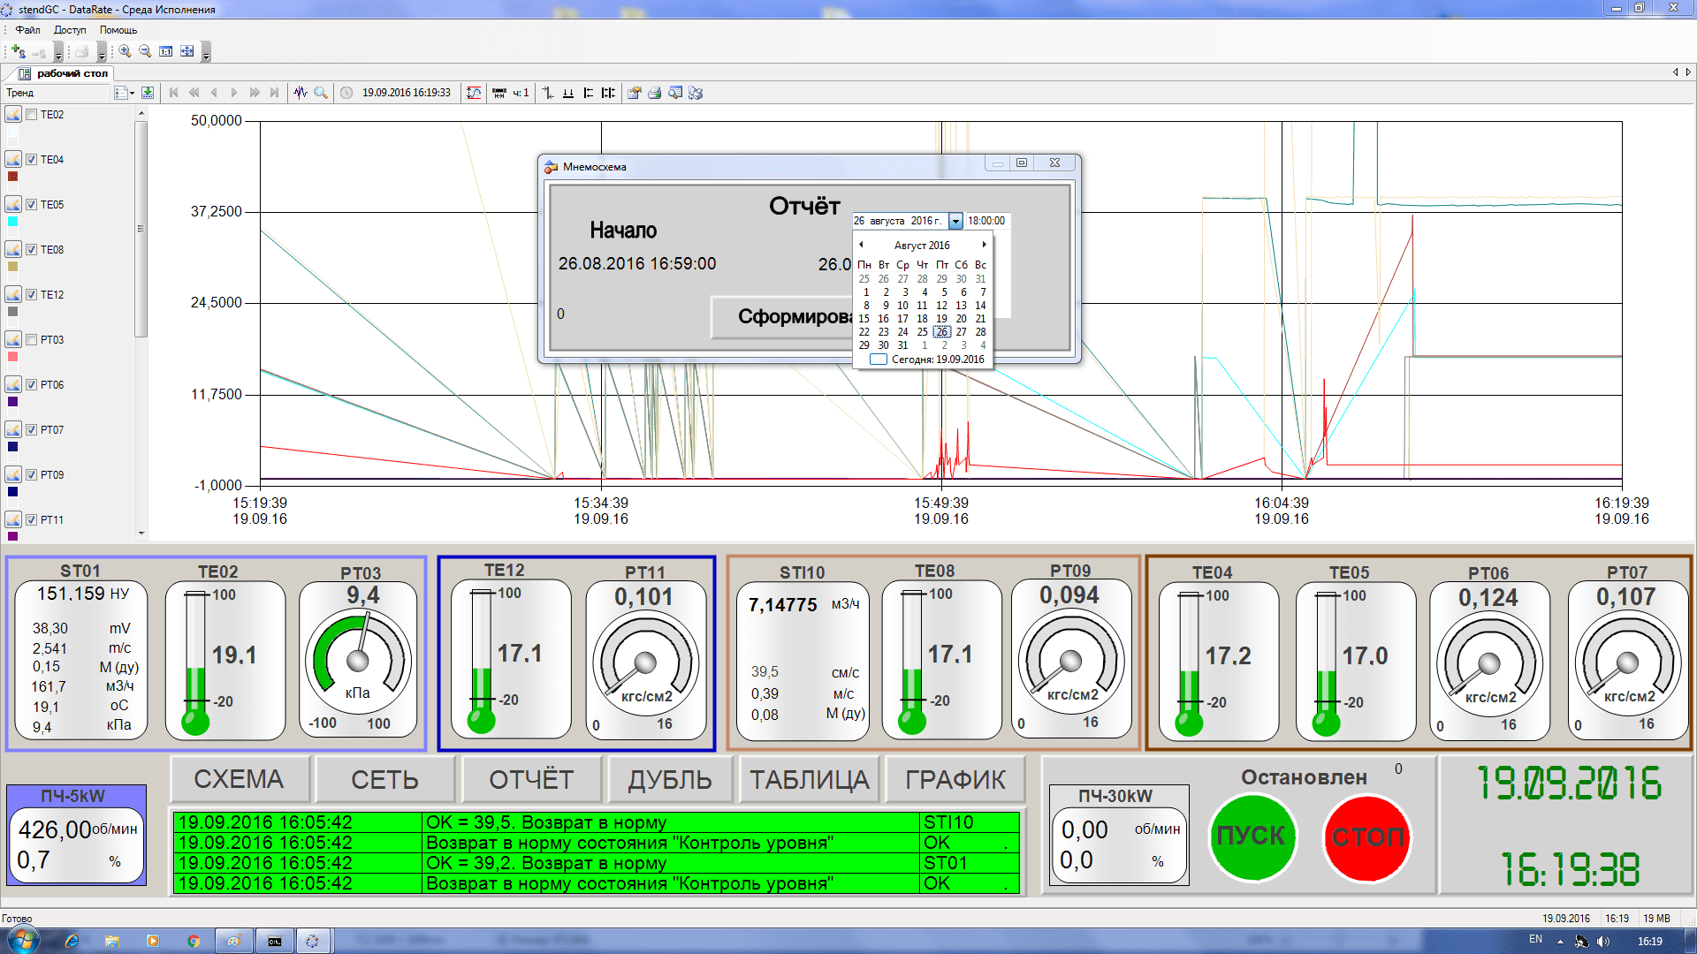Image resolution: width=1697 pixels, height=954 pixels.
Task: Go to next month in calendar
Action: [984, 245]
